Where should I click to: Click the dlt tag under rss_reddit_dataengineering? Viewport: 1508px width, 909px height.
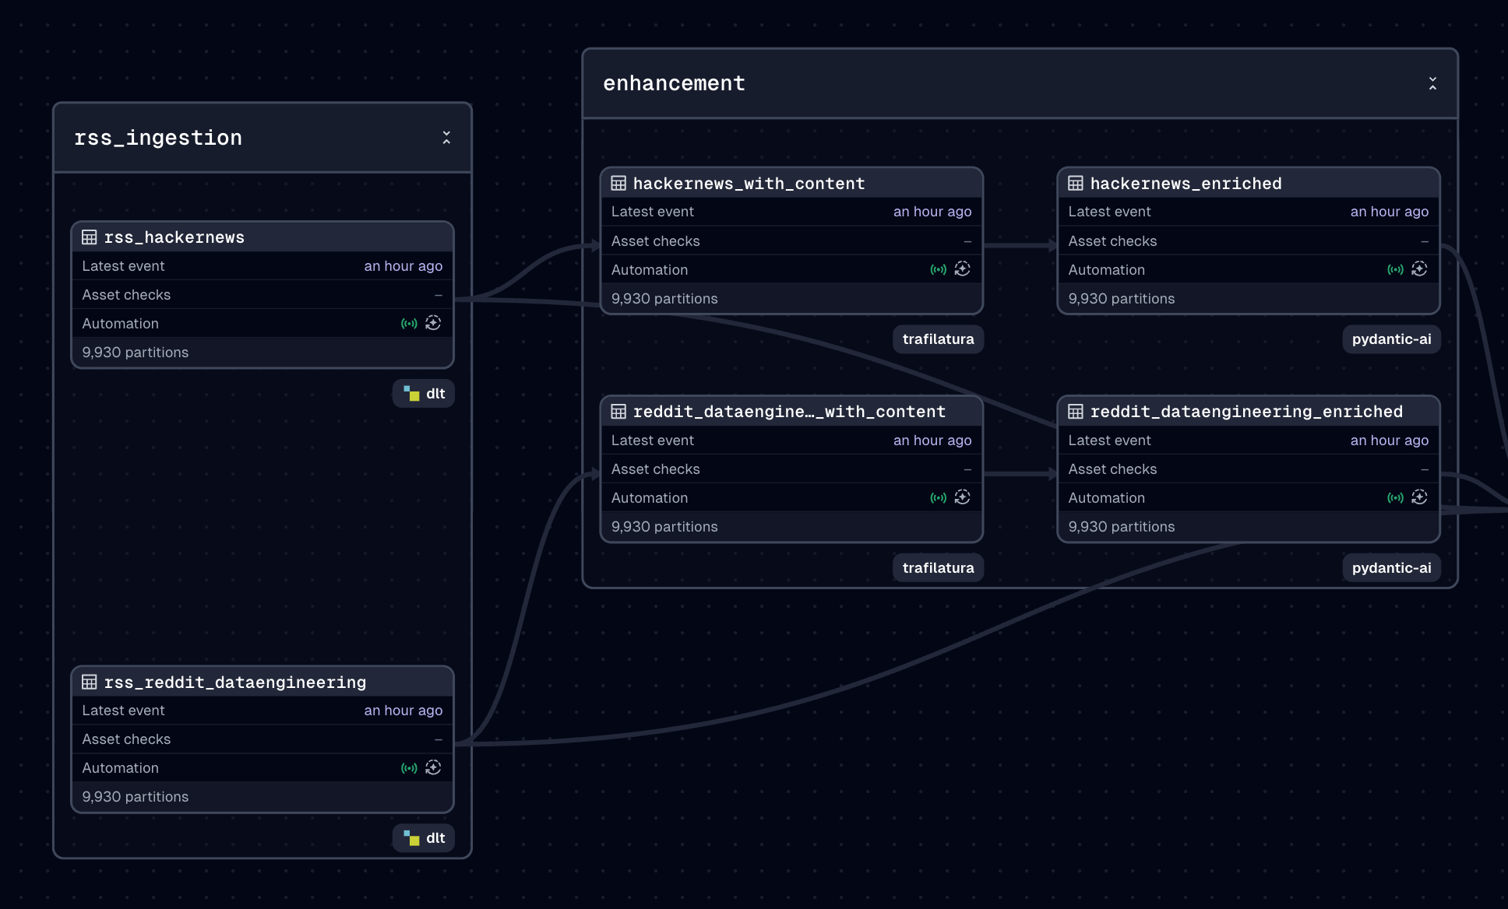coord(424,838)
